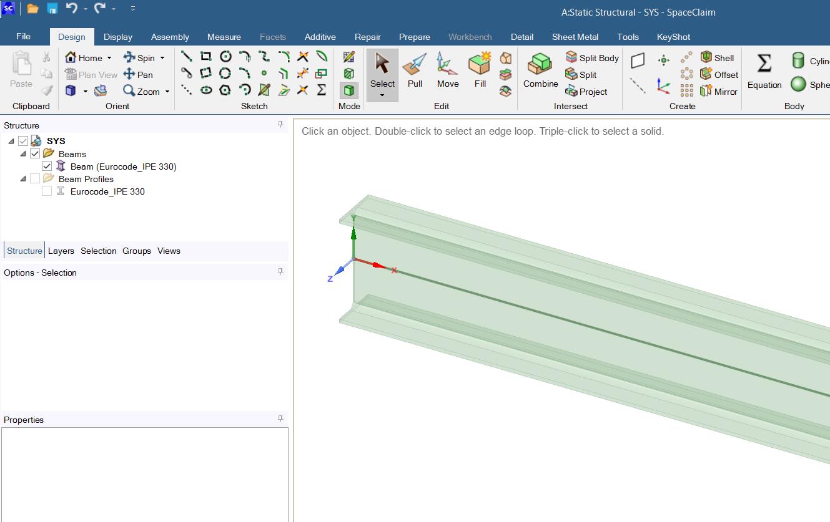
Task: Switch to Sketch mode
Action: (349, 57)
